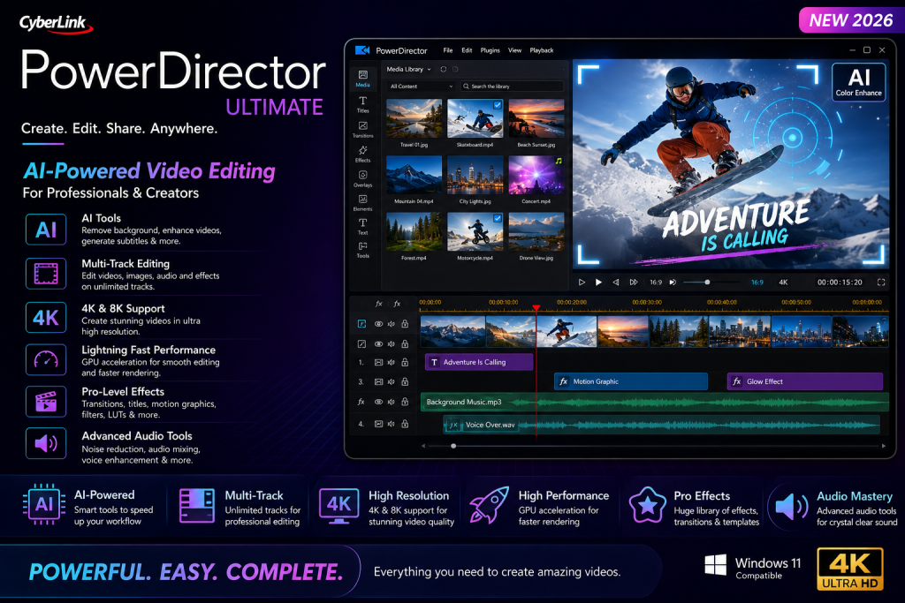Select the Glow Effect clip
The width and height of the screenshot is (905, 603).
click(805, 381)
